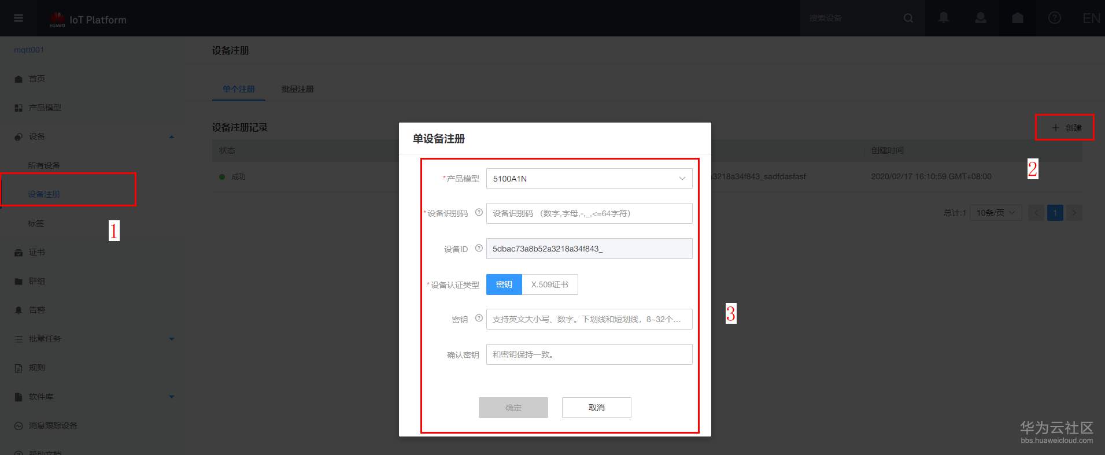Open notifications bell icon
Screen dimensions: 1105x455
point(944,18)
